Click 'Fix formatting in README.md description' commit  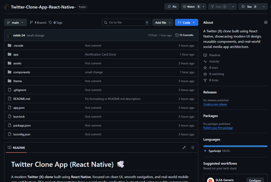pyautogui.click(x=113, y=99)
